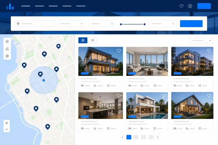Favorite the modern two-story house listing
218x145 pixels.
pos(119,51)
